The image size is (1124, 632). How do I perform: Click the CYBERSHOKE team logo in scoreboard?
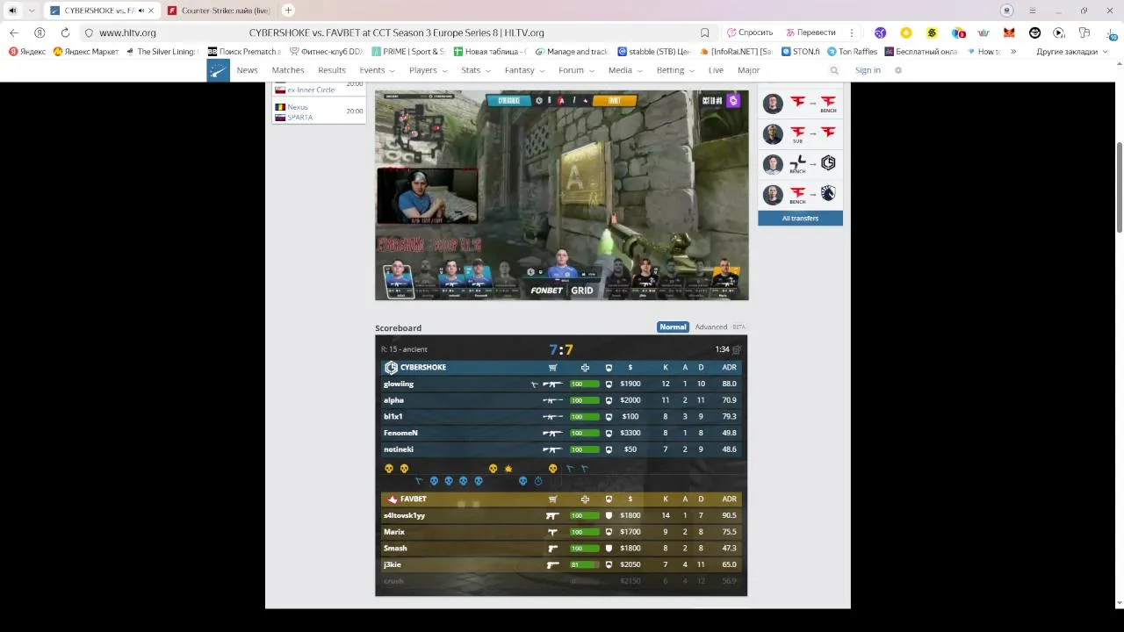[391, 368]
